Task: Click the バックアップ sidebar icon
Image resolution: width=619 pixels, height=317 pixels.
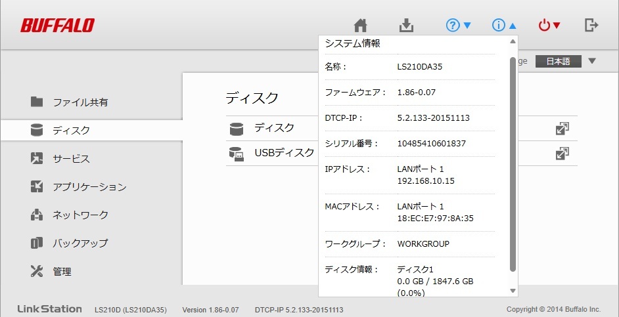Action: pyautogui.click(x=37, y=243)
